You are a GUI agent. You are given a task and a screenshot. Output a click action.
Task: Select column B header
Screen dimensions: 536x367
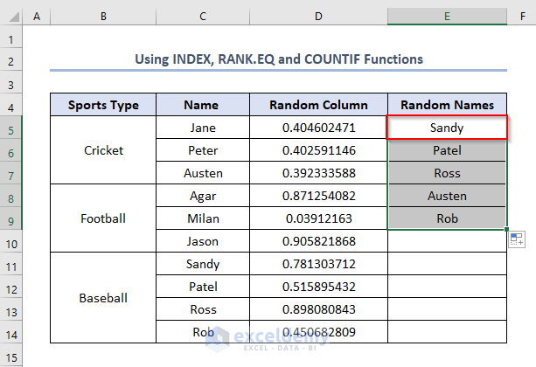103,17
